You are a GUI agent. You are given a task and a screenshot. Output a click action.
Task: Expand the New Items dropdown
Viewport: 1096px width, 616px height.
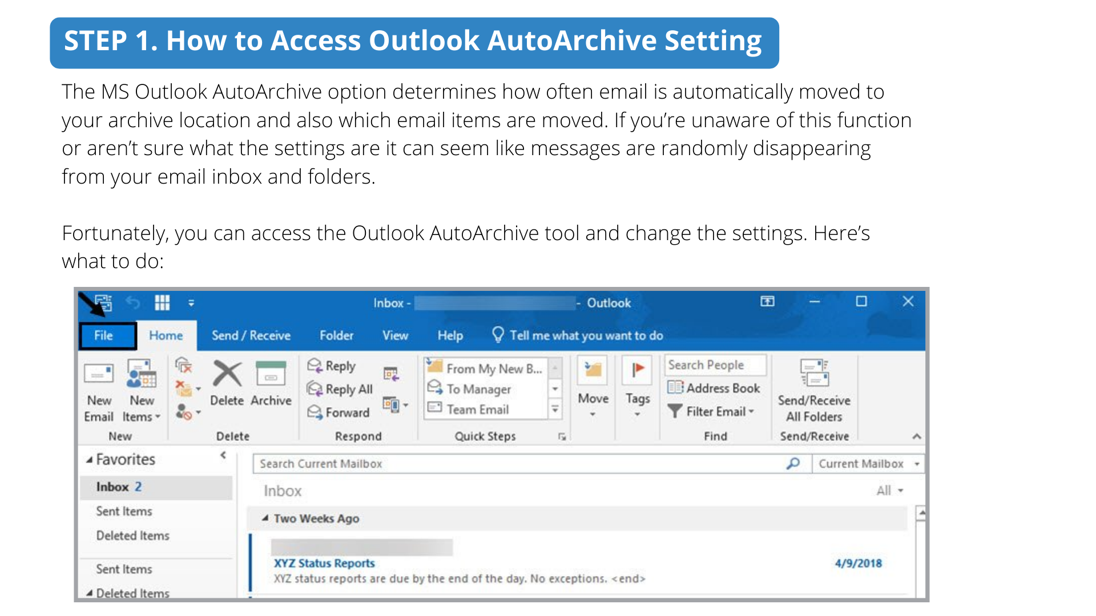(142, 408)
